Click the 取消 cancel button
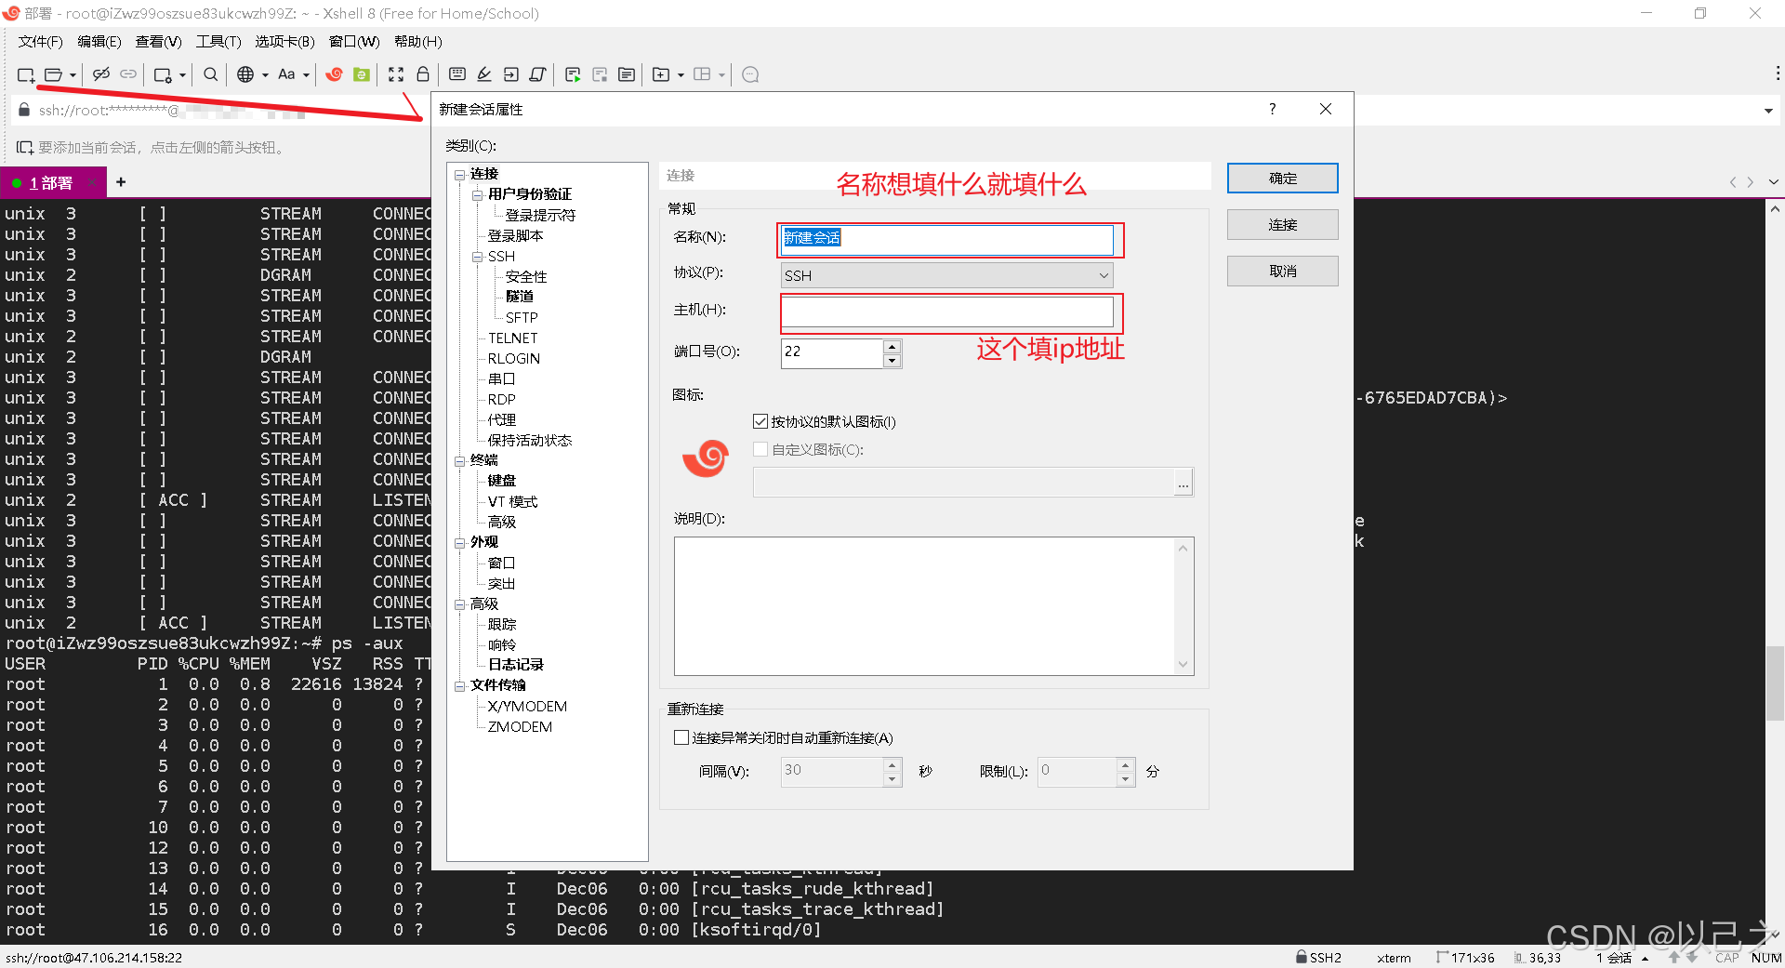 pyautogui.click(x=1282, y=271)
